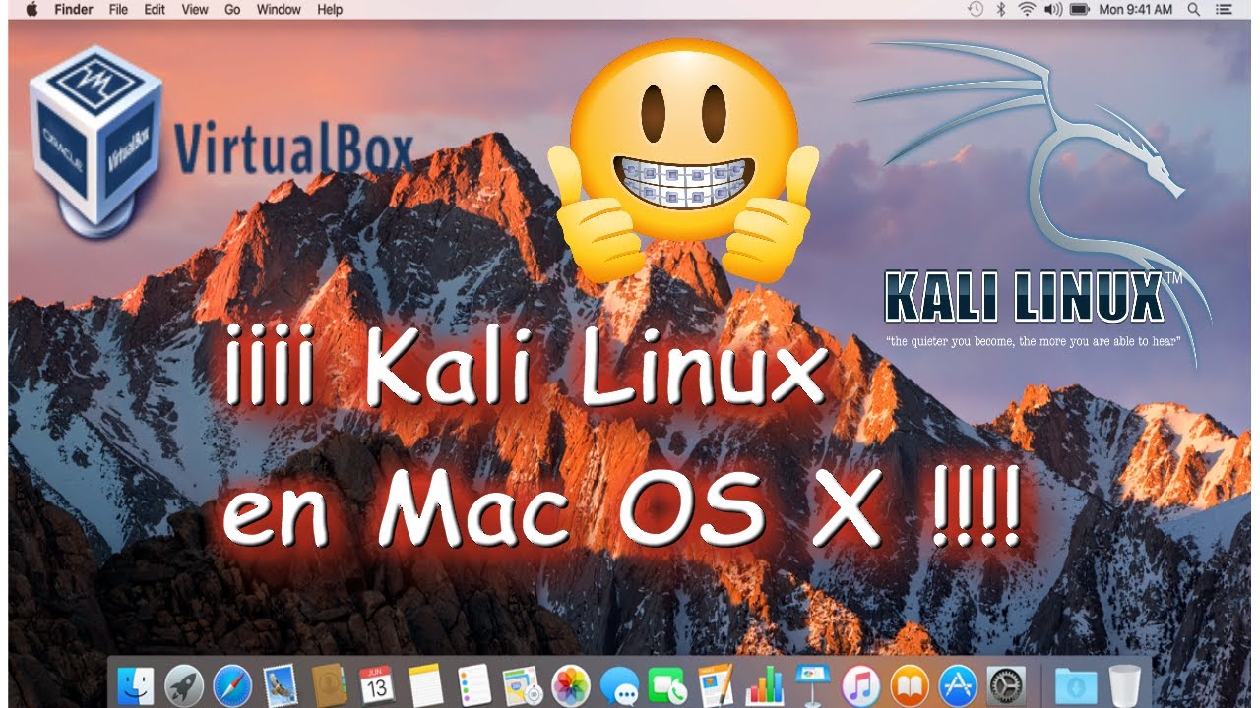Click battery status icon
Screen dimensions: 1260x708
coord(1080,9)
